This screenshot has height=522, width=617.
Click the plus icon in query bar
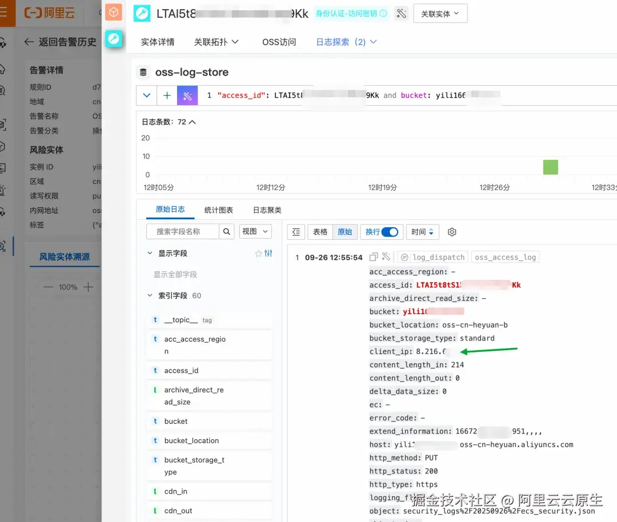pos(167,95)
